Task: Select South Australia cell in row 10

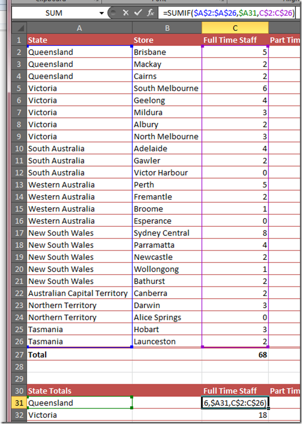Action: [x=80, y=148]
